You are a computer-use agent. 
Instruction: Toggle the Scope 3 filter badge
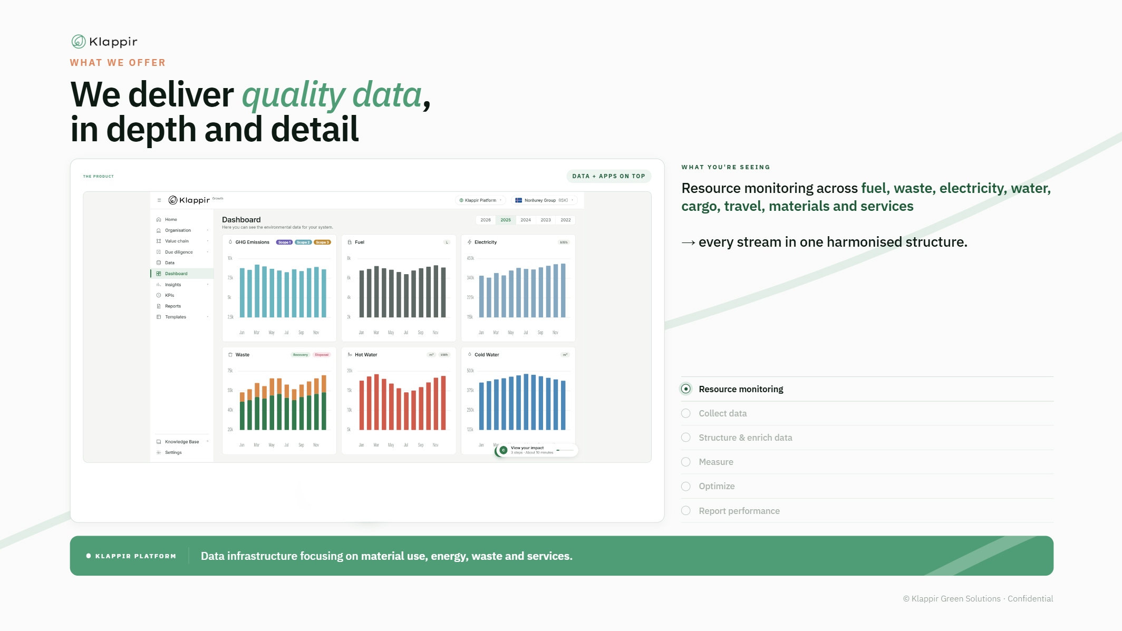click(322, 242)
